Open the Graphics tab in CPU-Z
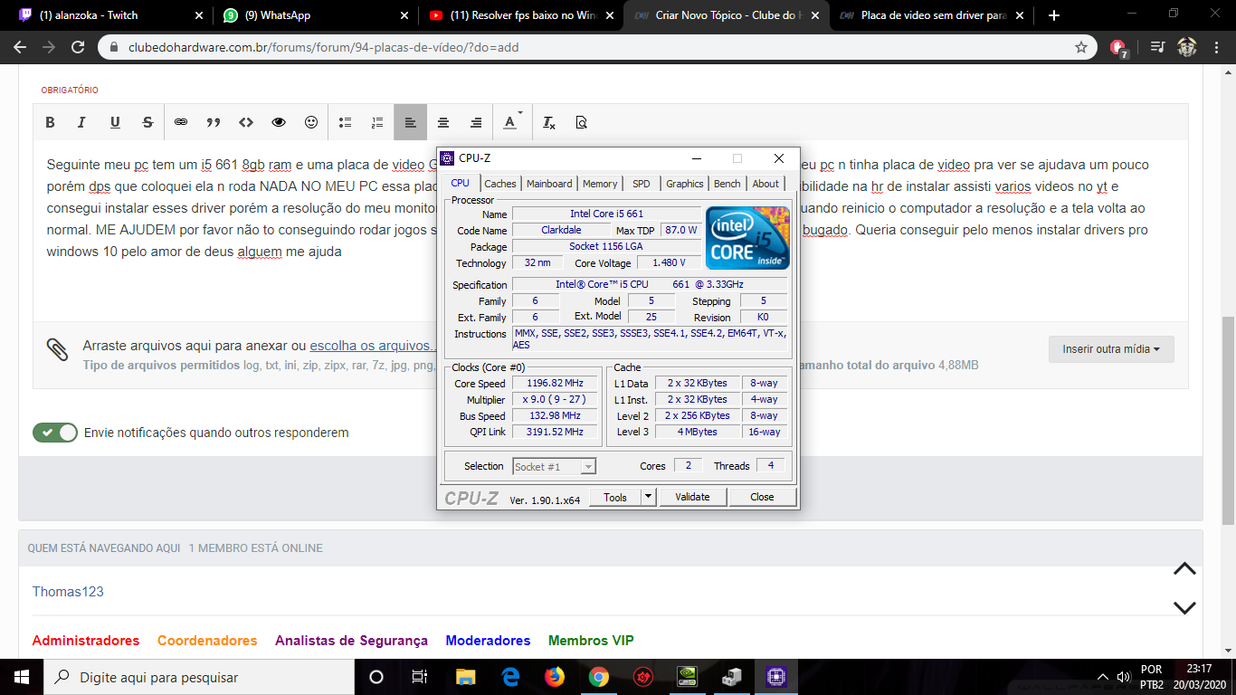1236x695 pixels. pyautogui.click(x=685, y=184)
